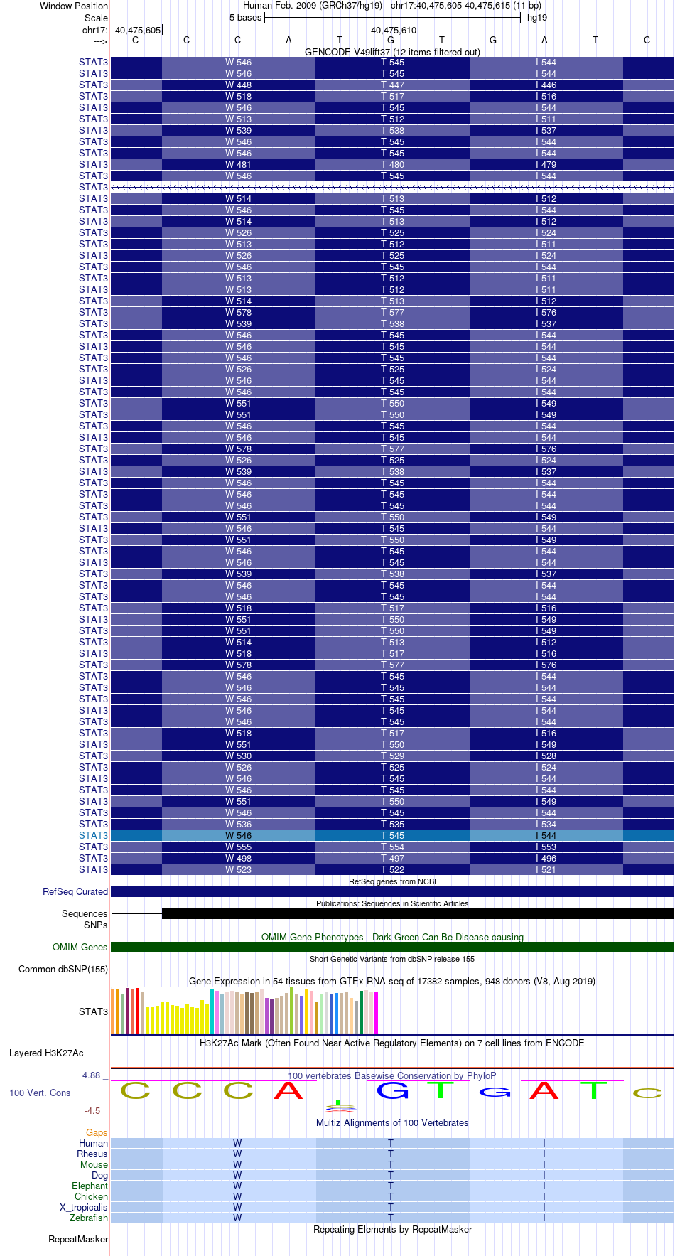Open the OMIM Gene Phenotypes track title
The image size is (675, 1256).
coord(392,937)
